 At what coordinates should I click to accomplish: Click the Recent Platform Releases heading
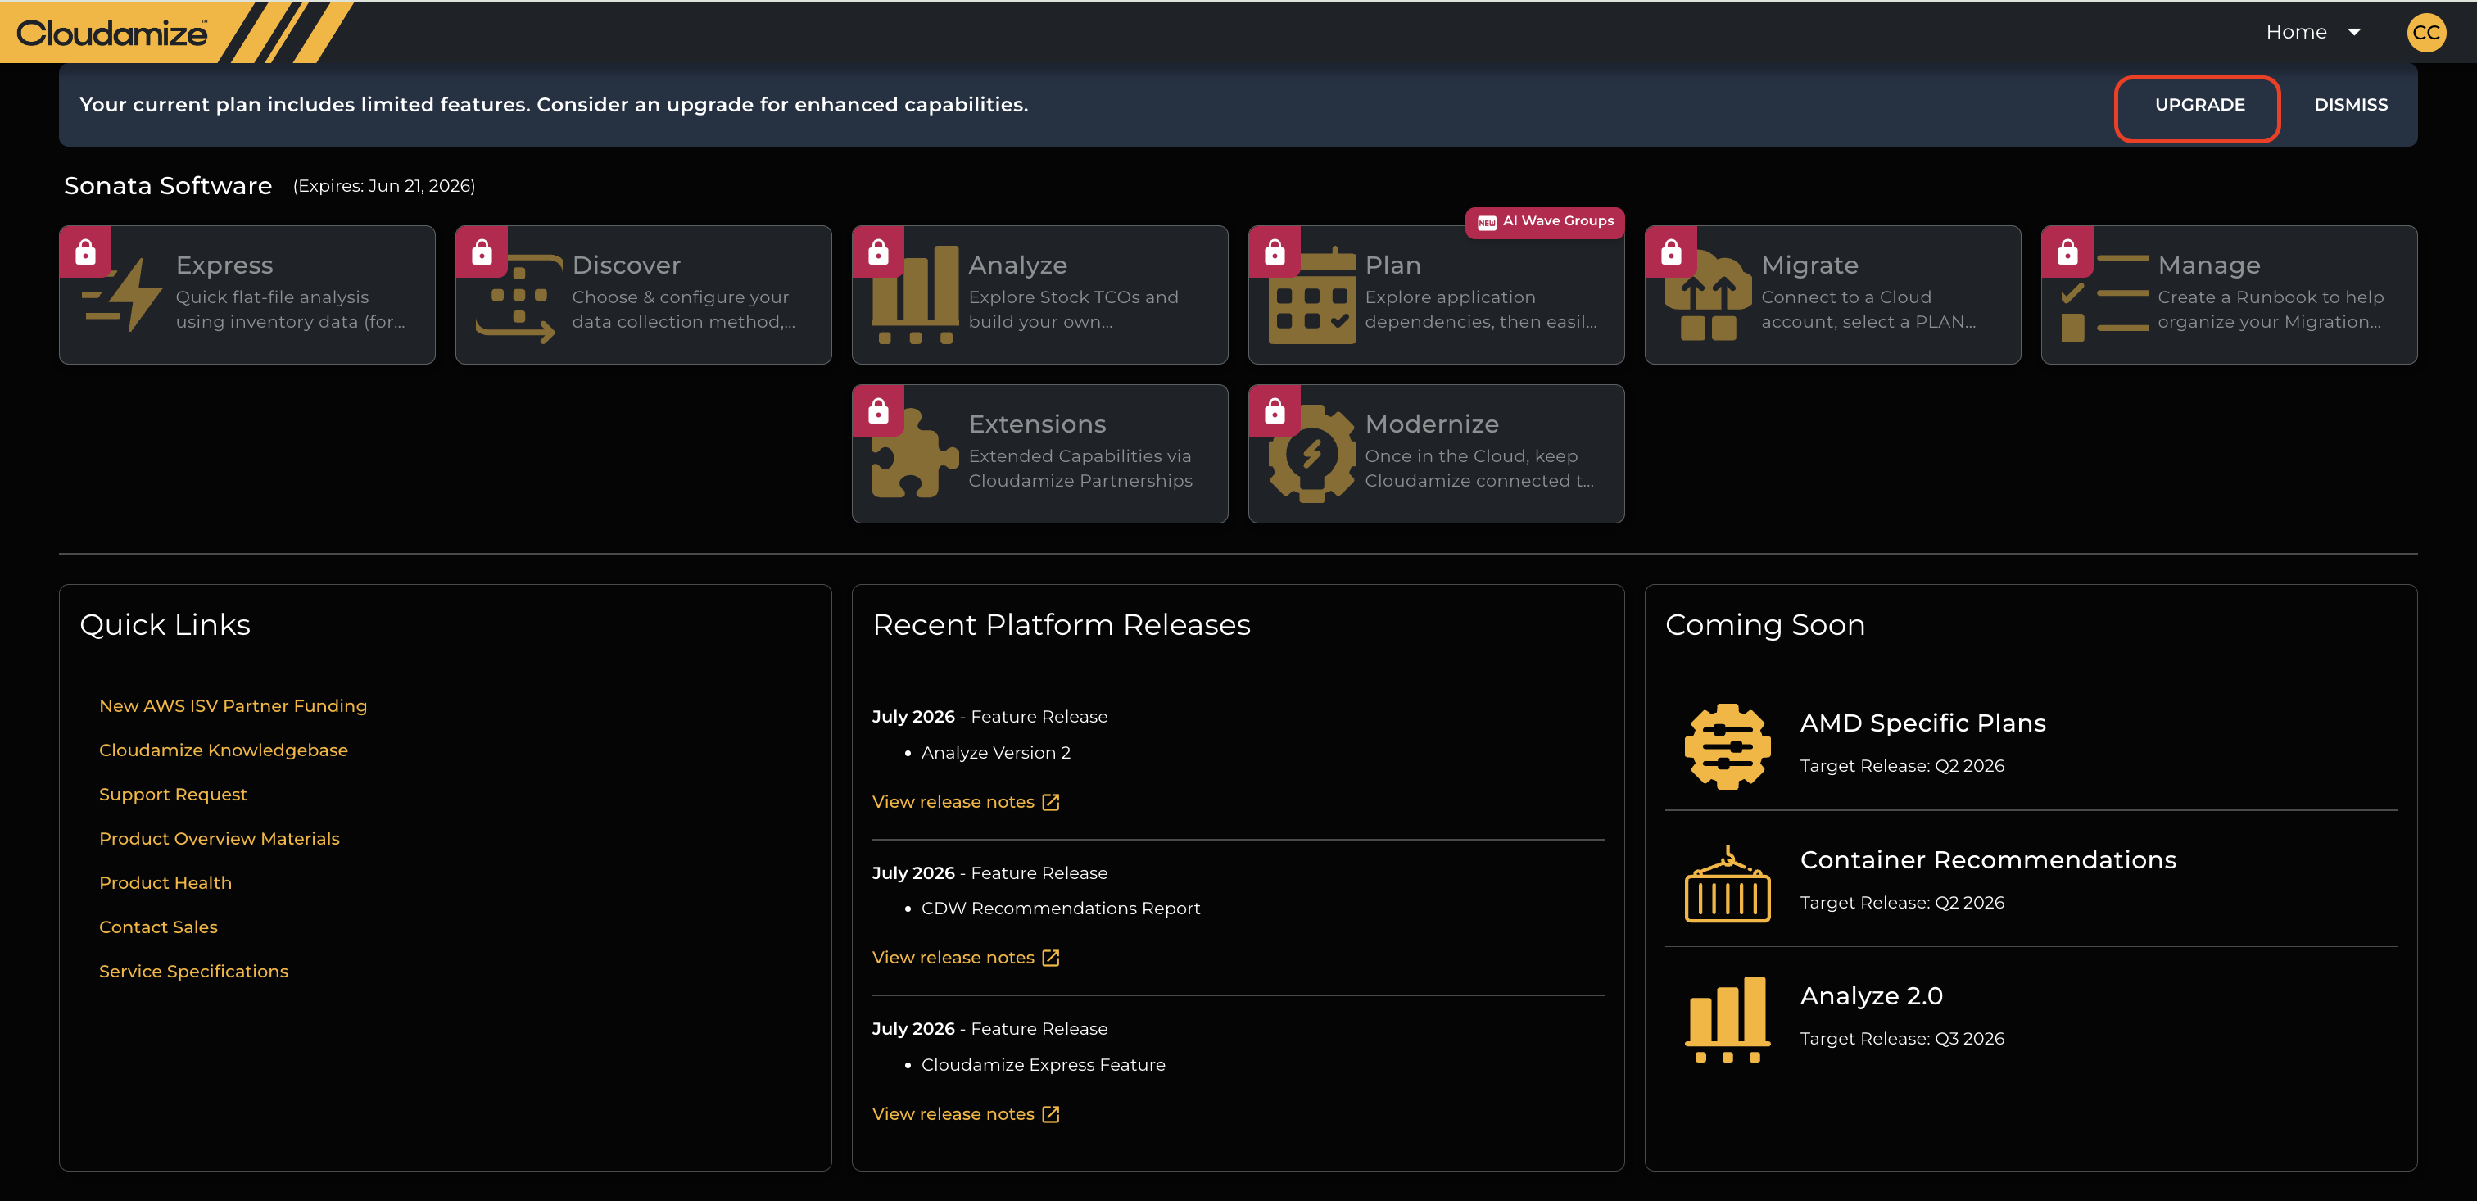(1062, 625)
